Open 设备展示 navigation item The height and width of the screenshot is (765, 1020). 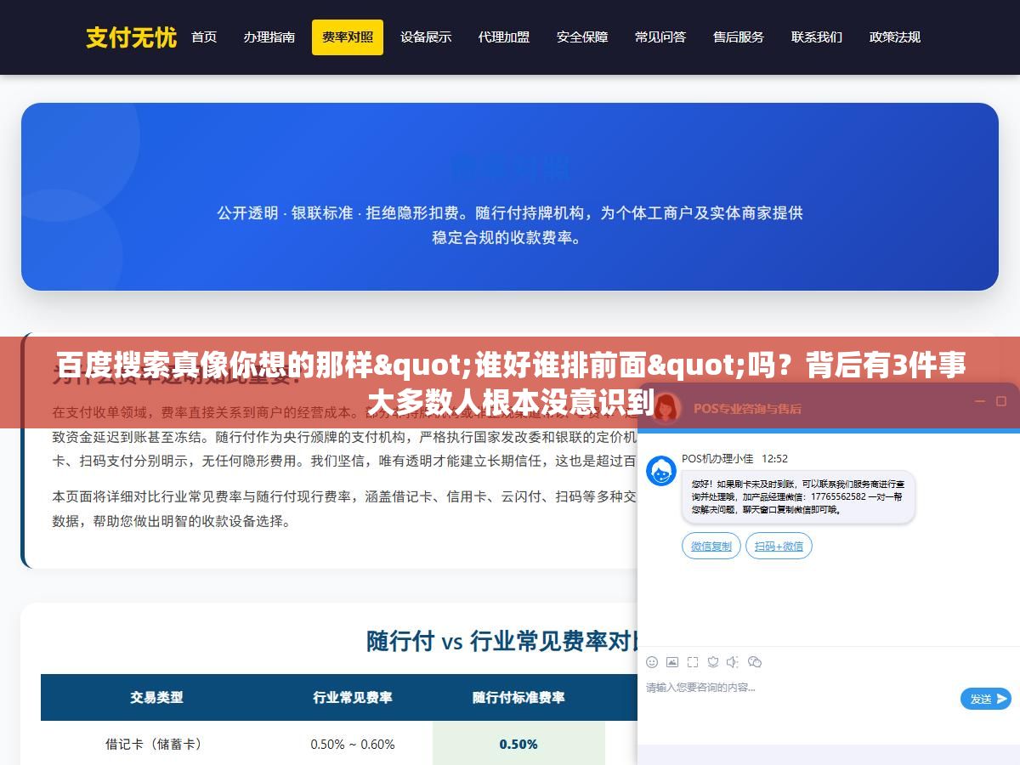click(x=426, y=37)
